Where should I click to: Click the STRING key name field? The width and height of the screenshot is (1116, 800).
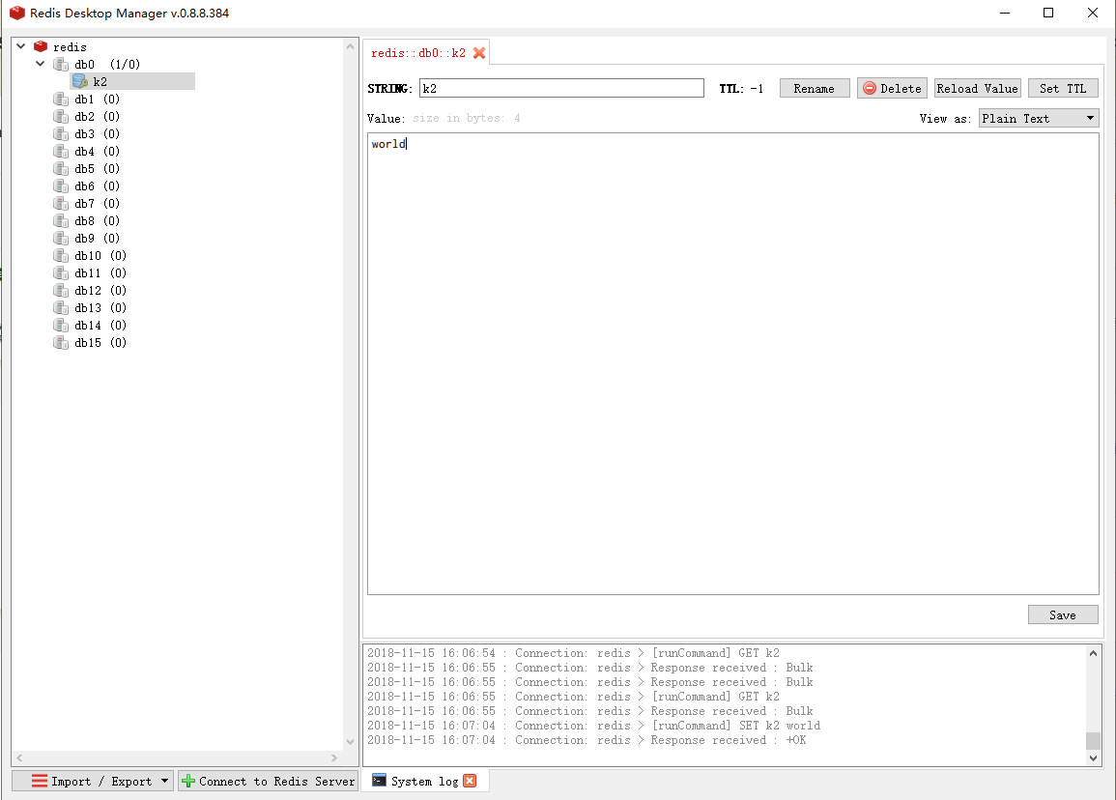pos(561,88)
